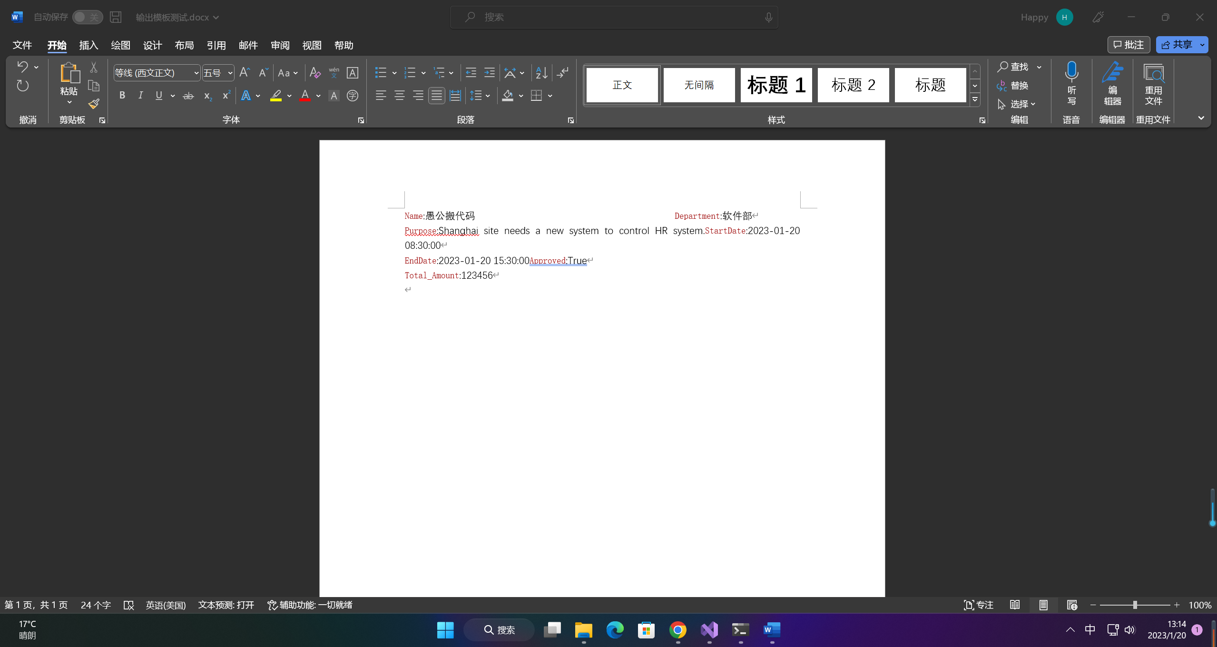Click the Clear Formatting eraser icon
The image size is (1217, 647).
click(x=314, y=72)
